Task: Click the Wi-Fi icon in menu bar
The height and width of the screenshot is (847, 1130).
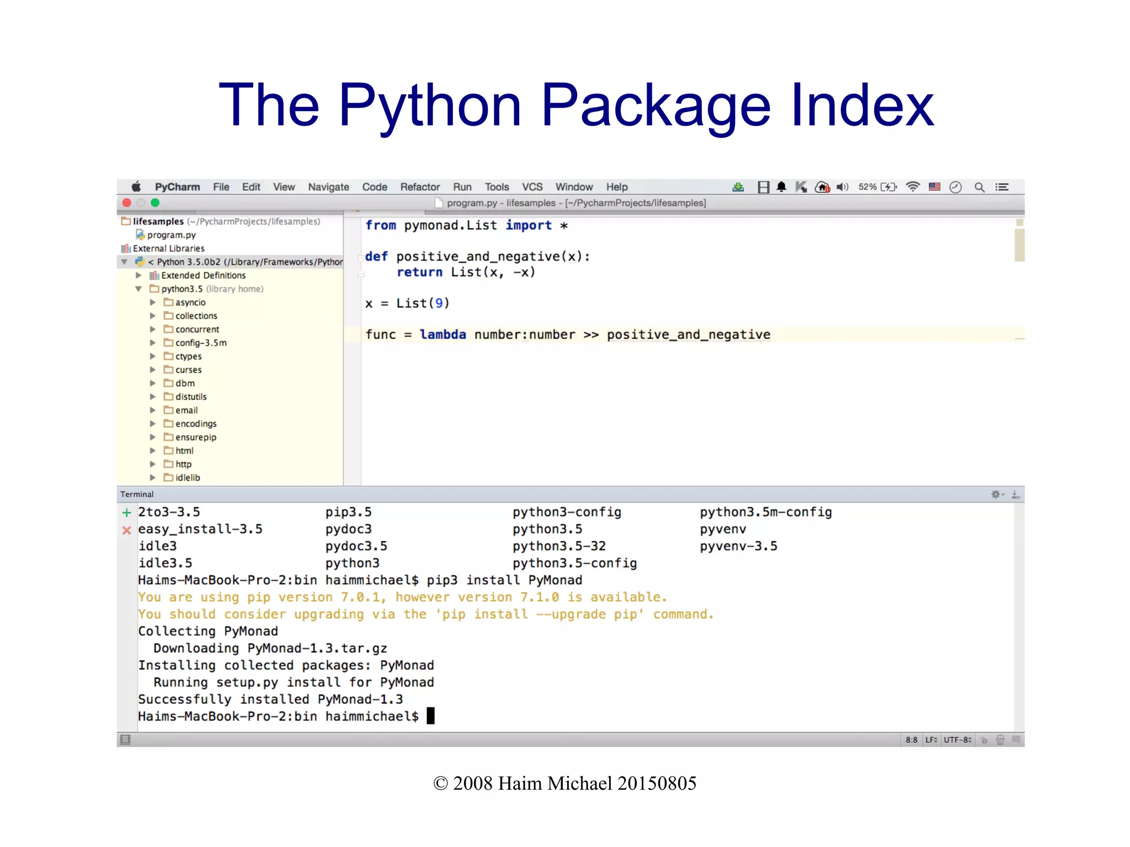Action: click(x=913, y=187)
